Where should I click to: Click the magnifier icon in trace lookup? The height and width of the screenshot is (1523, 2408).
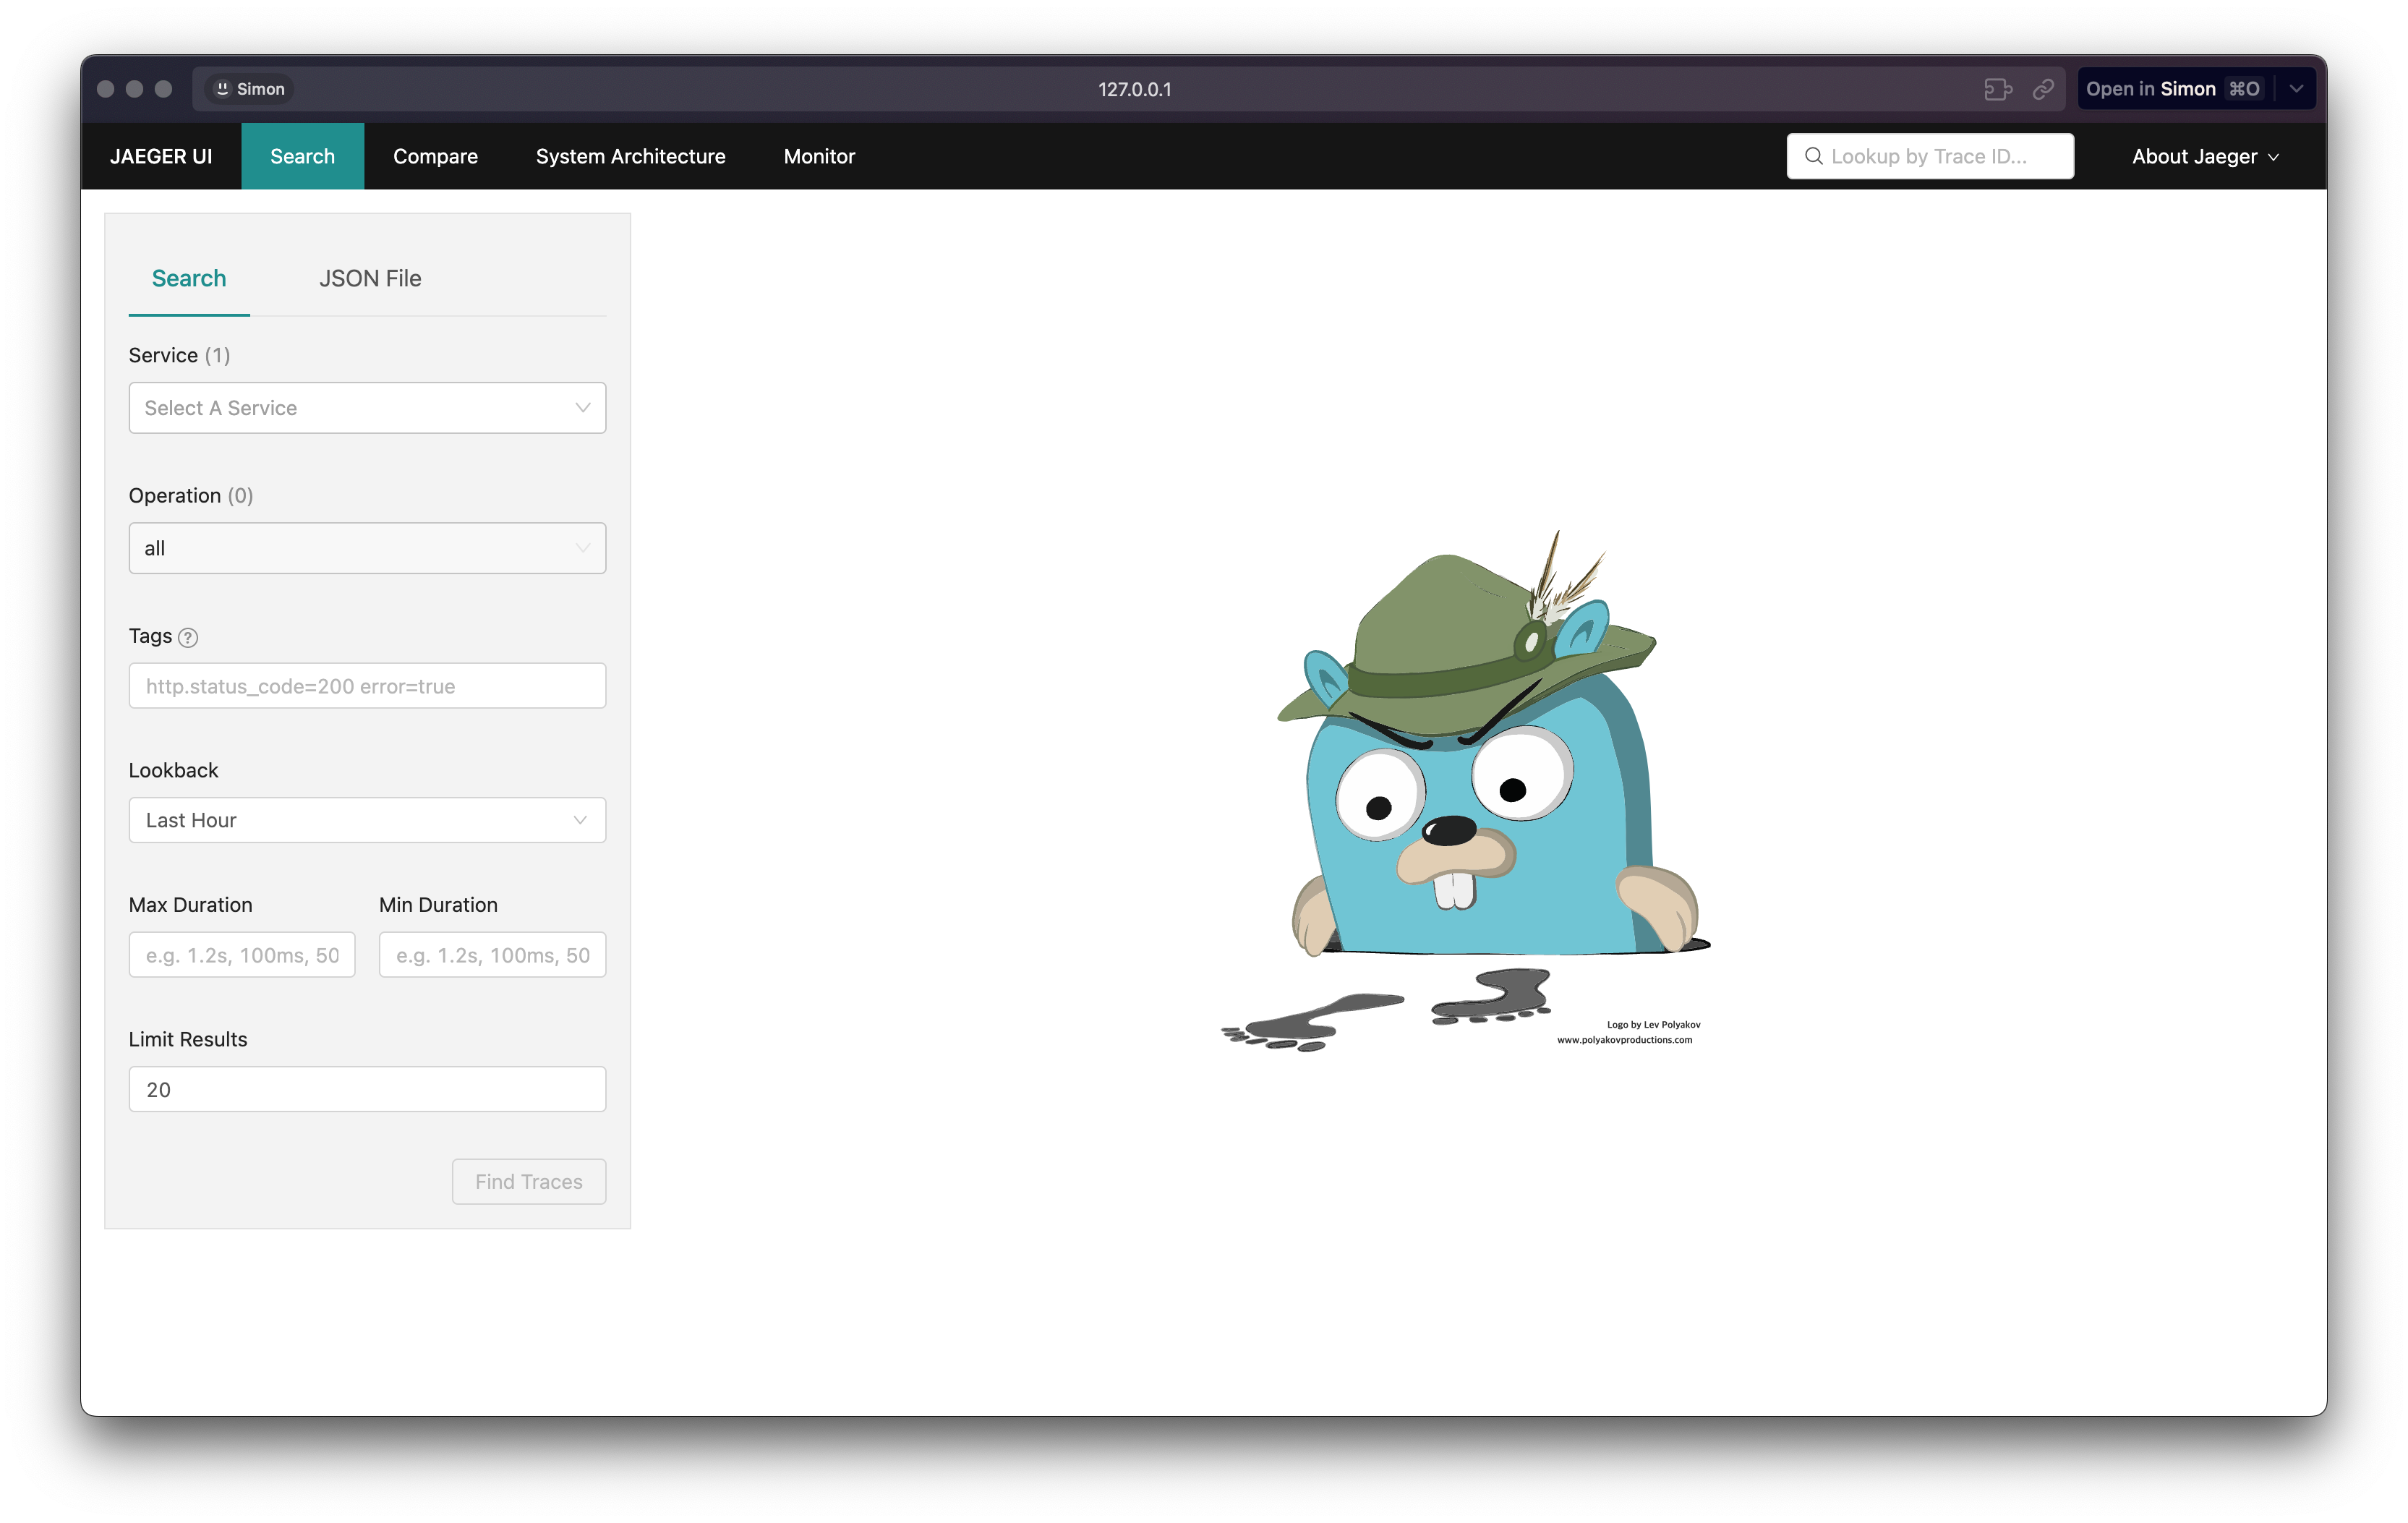[1813, 156]
